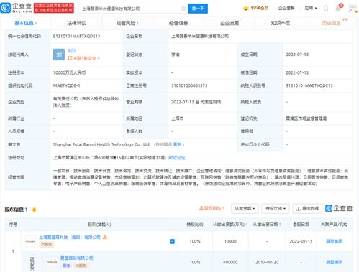
Task: Click the 股东信息 section heading
Action: tap(14, 210)
